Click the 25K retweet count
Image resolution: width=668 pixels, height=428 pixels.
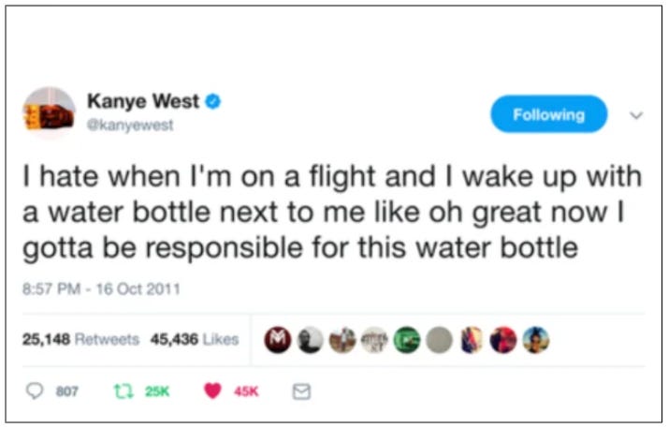tap(157, 391)
